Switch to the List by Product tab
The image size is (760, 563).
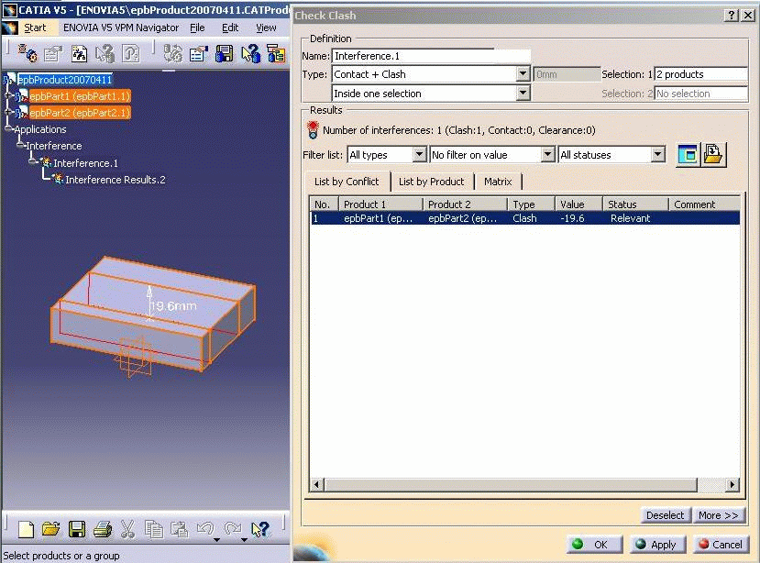431,182
